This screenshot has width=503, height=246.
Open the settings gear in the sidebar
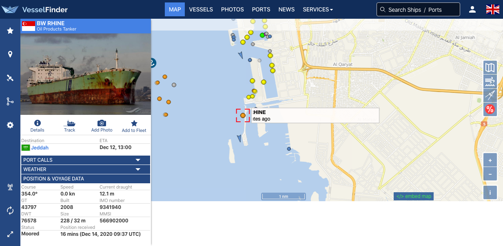click(10, 125)
